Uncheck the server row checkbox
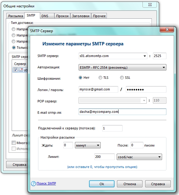 pos(15,70)
